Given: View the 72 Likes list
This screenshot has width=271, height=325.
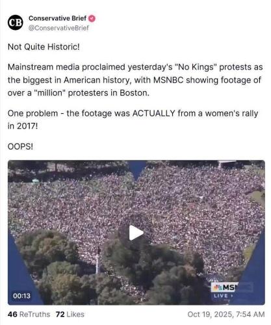Looking at the screenshot, I should (x=70, y=315).
